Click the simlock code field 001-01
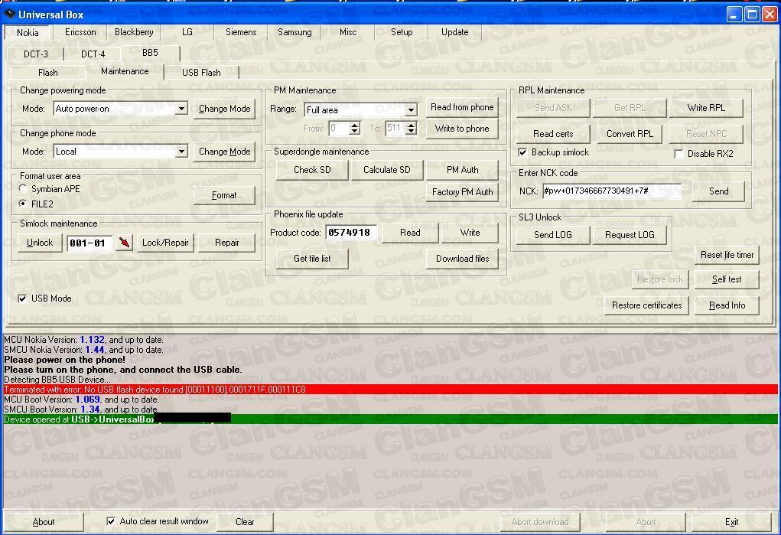 [x=89, y=243]
